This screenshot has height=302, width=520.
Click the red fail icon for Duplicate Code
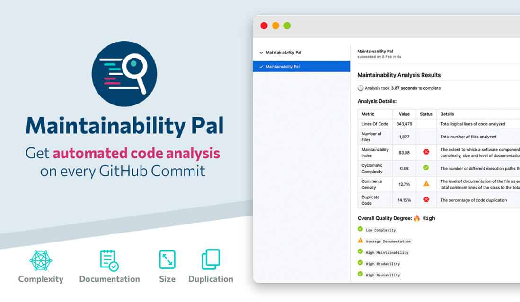click(426, 199)
